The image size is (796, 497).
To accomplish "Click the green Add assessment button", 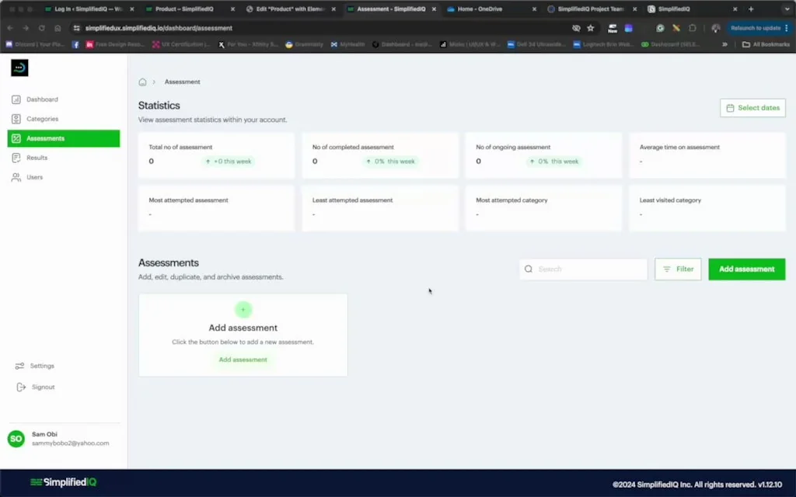I will (x=746, y=269).
